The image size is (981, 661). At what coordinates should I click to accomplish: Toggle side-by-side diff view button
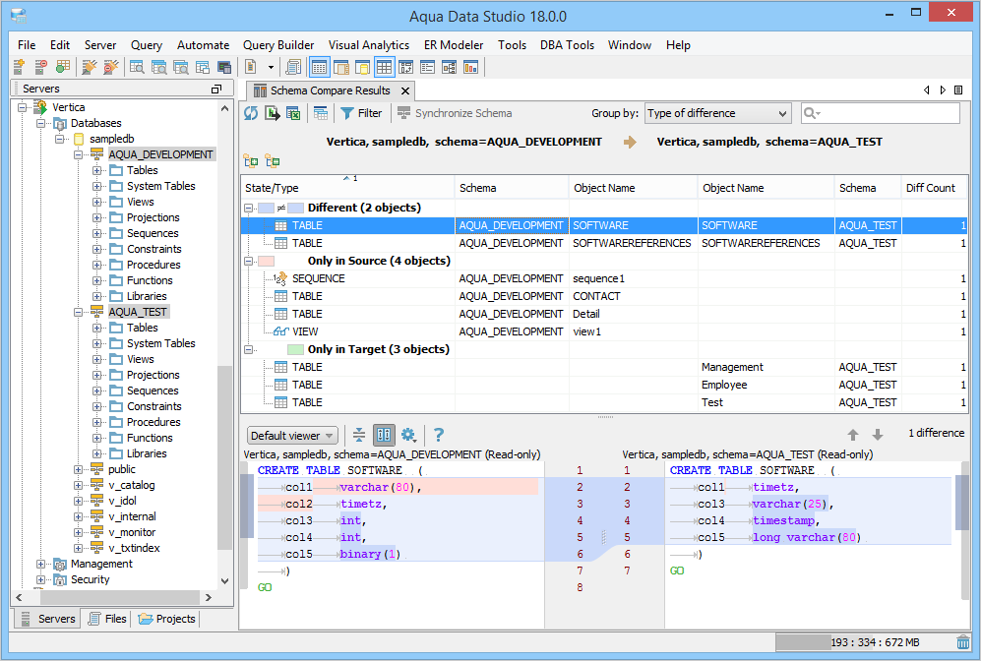click(x=384, y=435)
